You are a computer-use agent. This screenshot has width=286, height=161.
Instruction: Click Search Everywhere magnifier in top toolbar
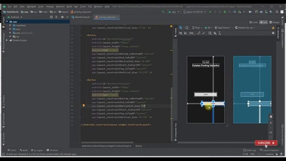[x=277, y=12]
